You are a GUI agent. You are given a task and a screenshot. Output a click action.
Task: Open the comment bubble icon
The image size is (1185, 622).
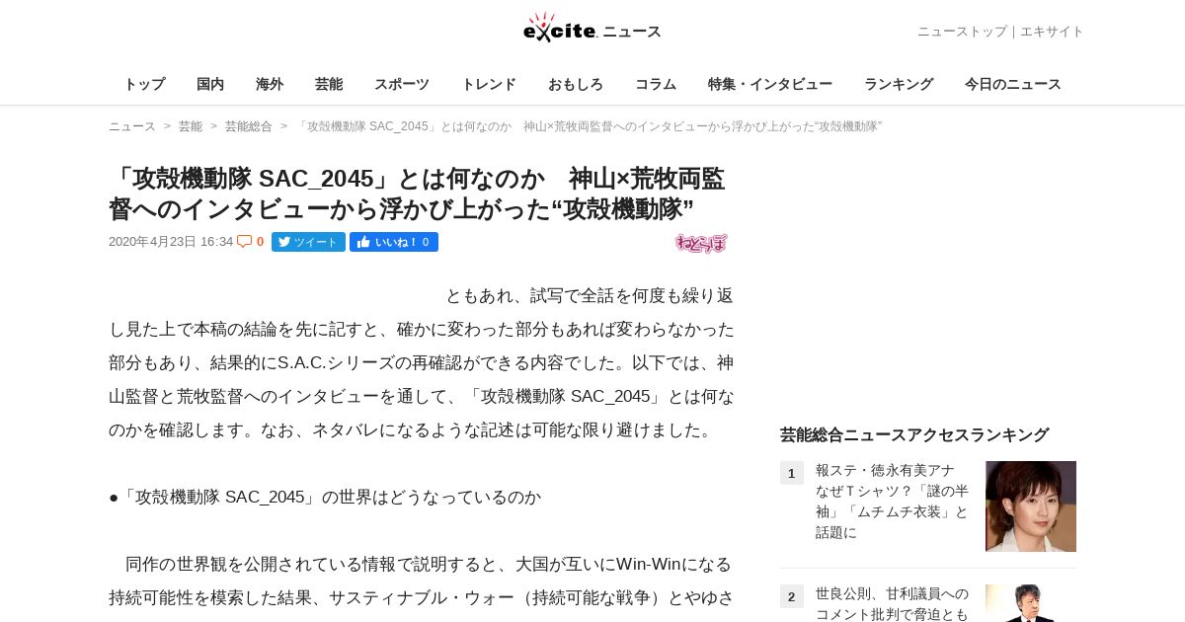point(244,242)
